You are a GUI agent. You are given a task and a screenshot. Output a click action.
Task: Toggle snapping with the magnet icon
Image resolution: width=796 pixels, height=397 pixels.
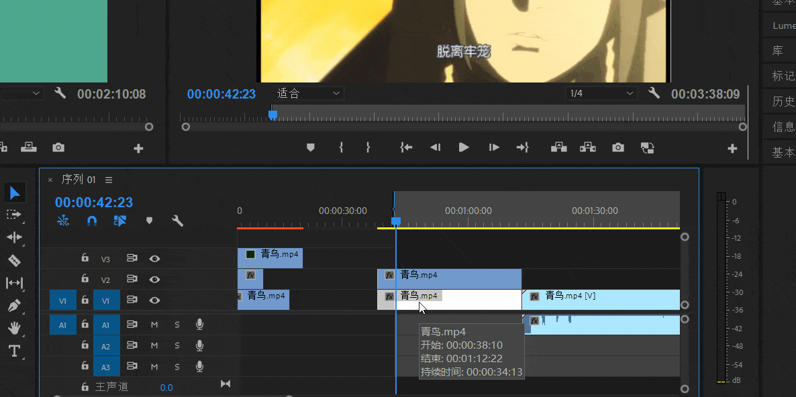pos(91,220)
